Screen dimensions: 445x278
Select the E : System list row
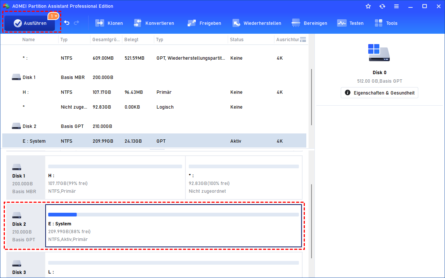pyautogui.click(x=154, y=141)
